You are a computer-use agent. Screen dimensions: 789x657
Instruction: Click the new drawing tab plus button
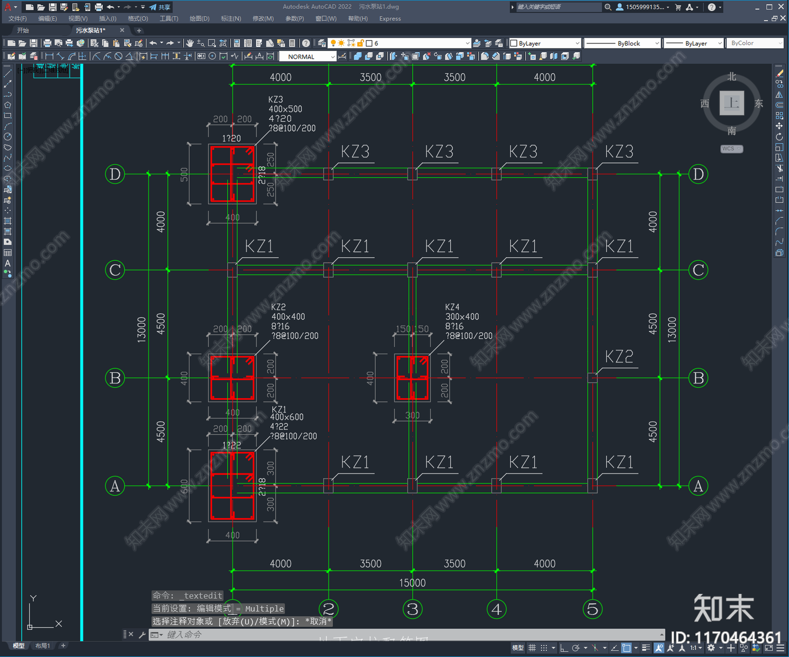point(139,31)
